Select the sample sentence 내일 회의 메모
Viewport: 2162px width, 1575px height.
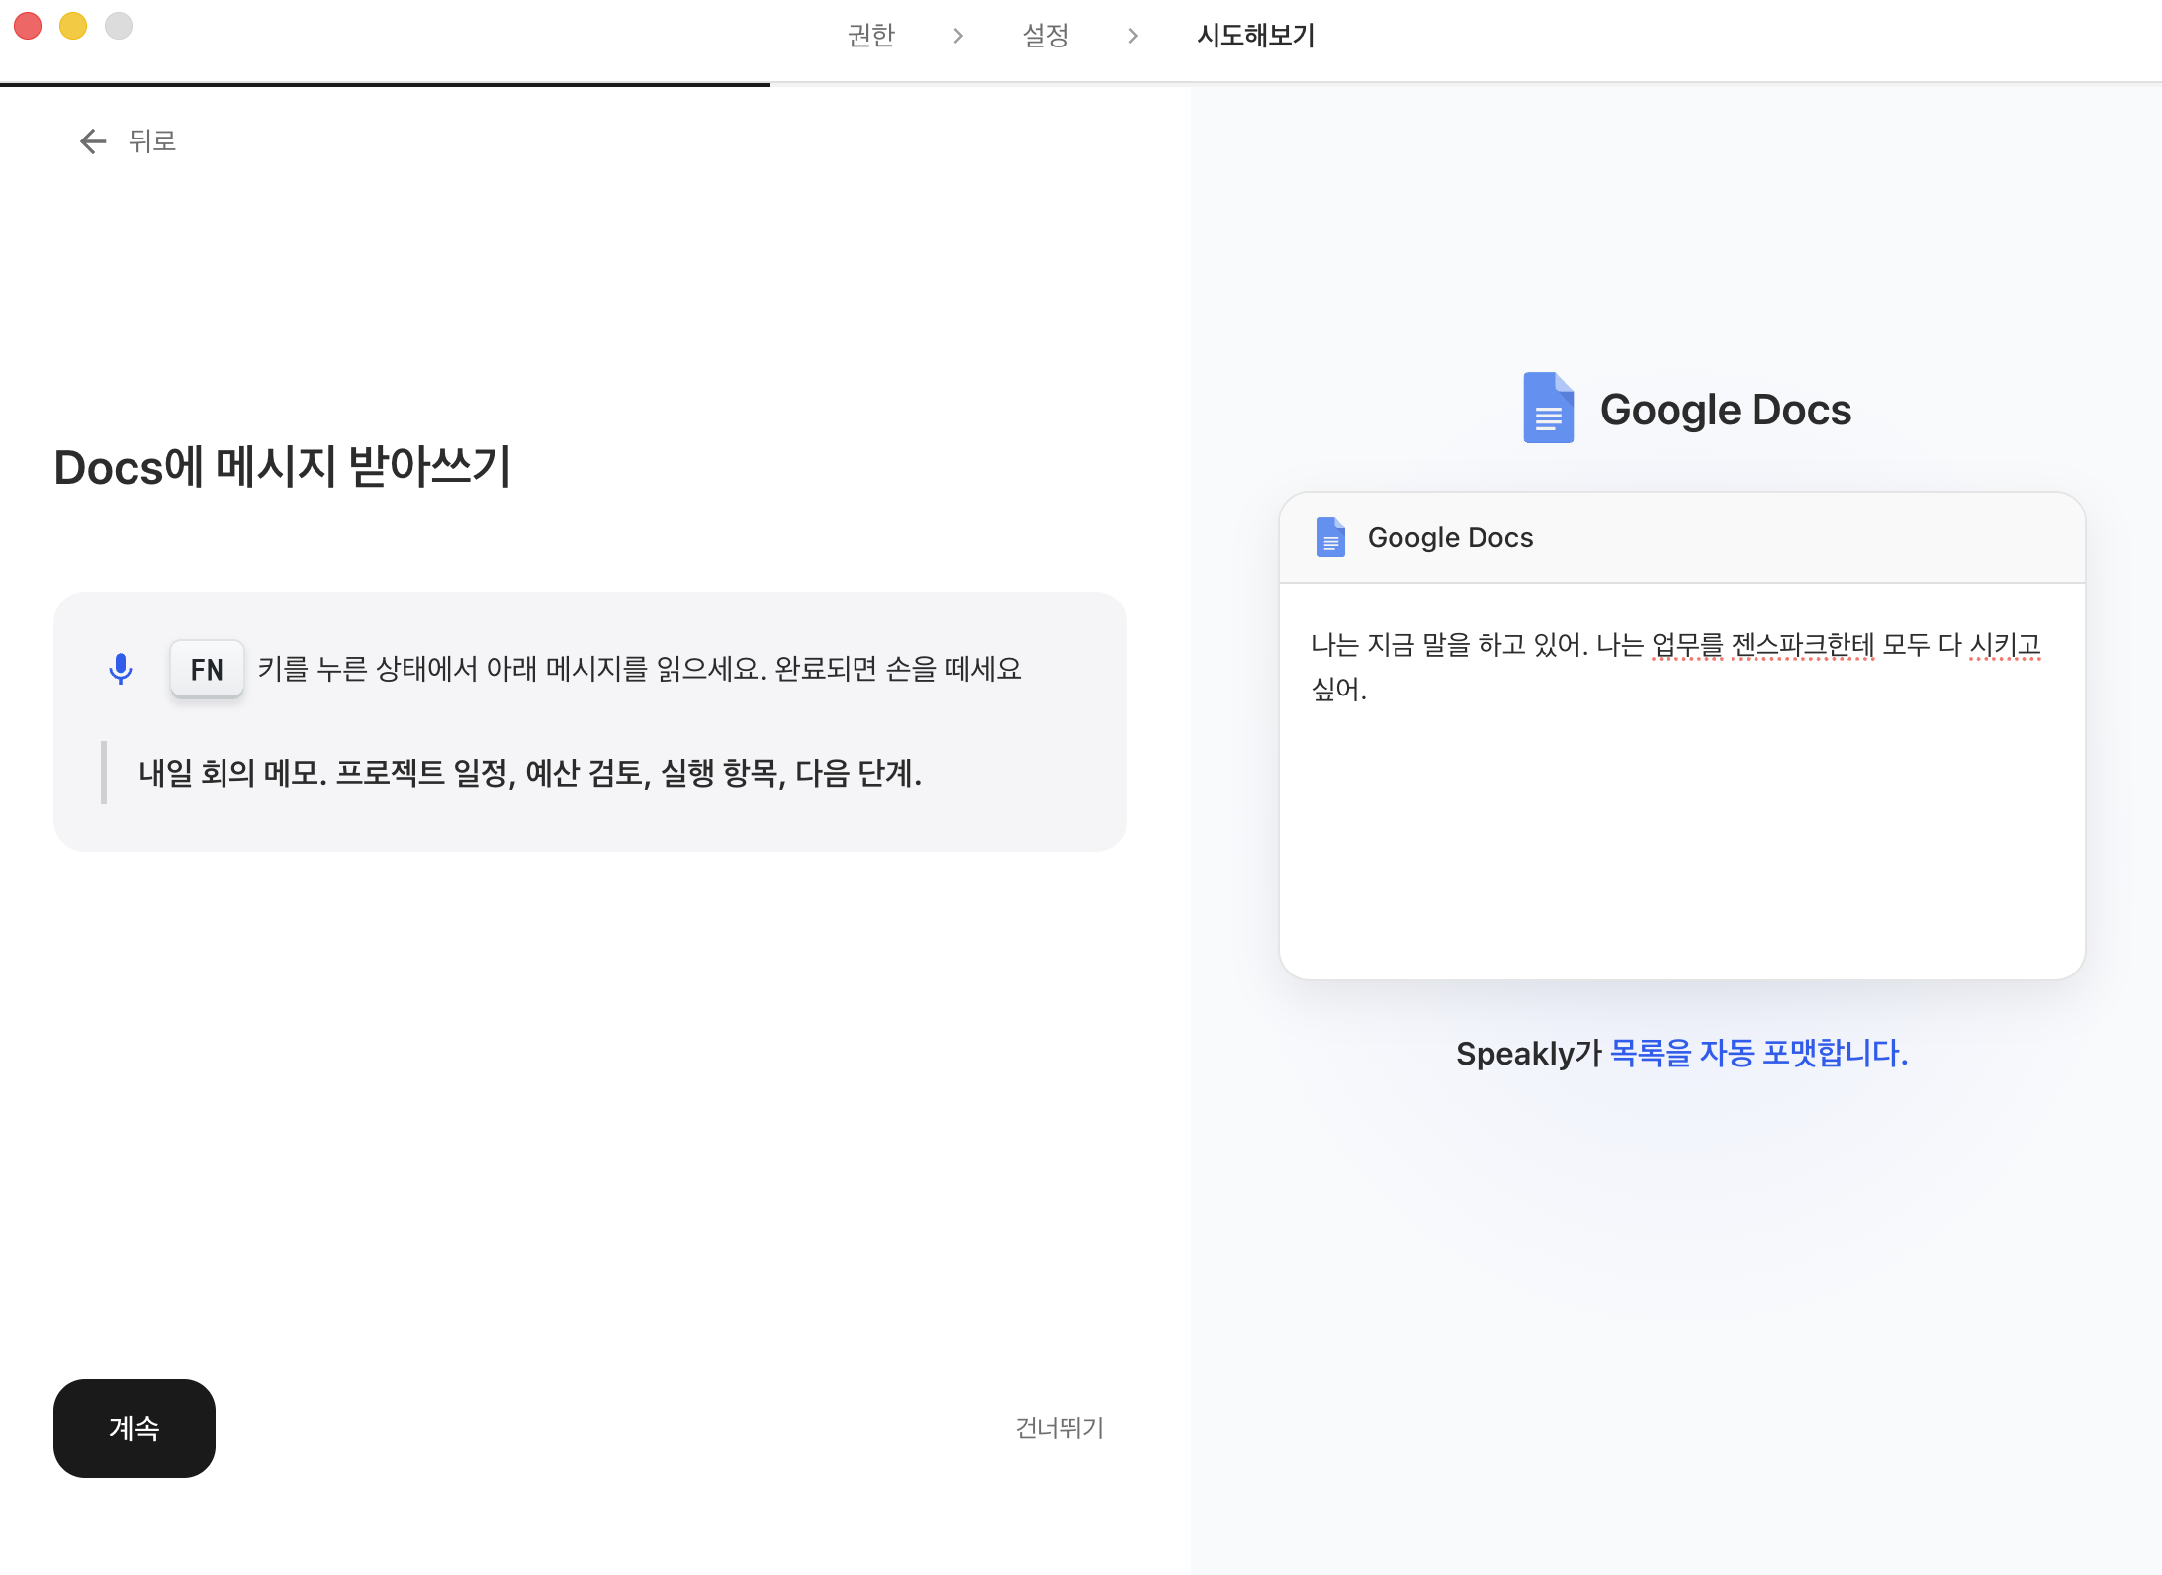(530, 775)
